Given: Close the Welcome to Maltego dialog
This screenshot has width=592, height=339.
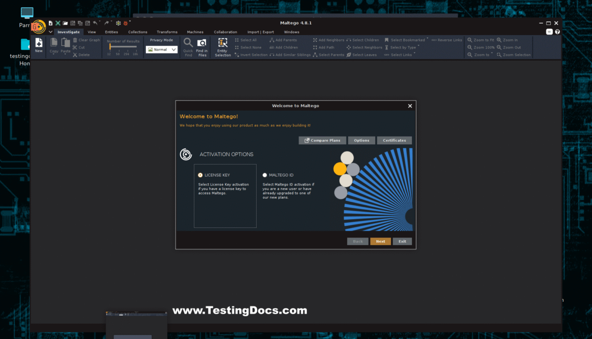Looking at the screenshot, I should pos(410,106).
